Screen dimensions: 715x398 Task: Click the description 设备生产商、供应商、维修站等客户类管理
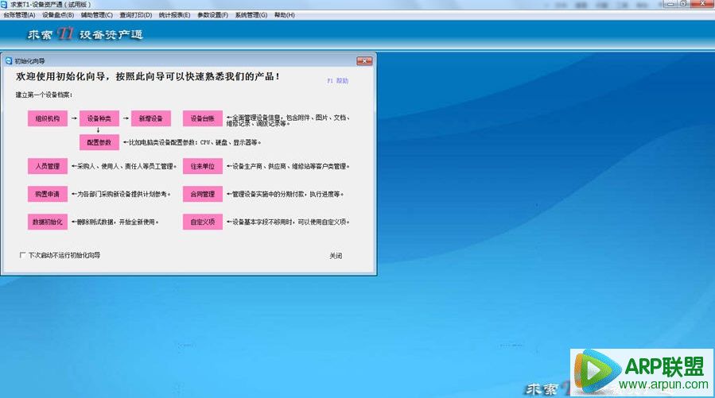click(289, 167)
